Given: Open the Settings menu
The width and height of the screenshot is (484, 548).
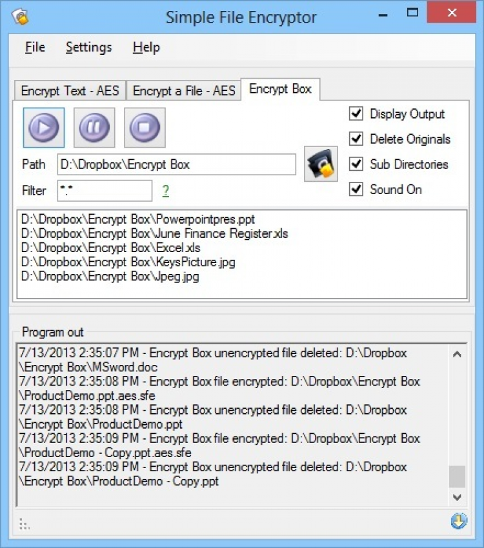Looking at the screenshot, I should [88, 47].
